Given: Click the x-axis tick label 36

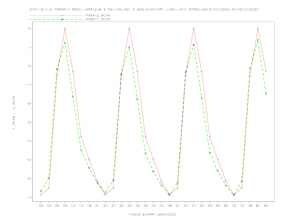Looking at the screenshot, I should (137, 206).
